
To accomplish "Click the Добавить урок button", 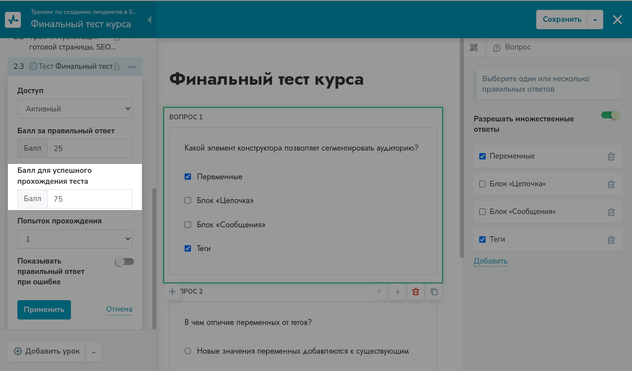I will coord(47,351).
